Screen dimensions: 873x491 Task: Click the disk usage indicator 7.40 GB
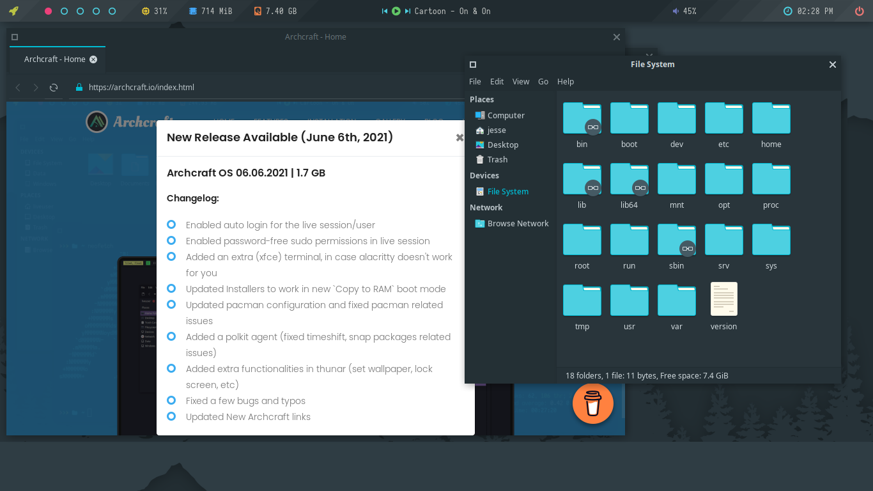pos(275,11)
